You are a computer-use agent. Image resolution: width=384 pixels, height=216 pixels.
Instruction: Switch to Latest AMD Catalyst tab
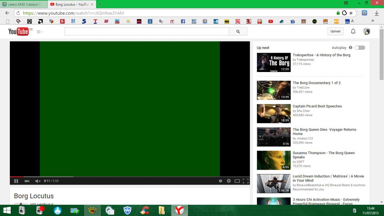24,4
